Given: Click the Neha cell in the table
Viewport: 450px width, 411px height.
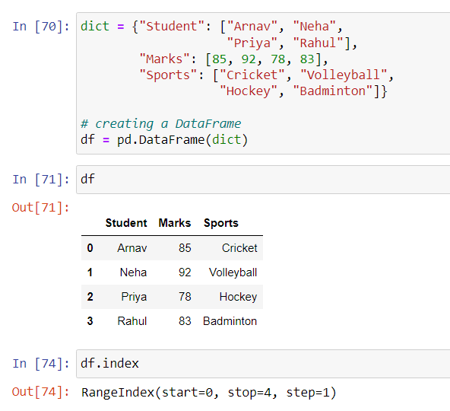Looking at the screenshot, I should [133, 272].
